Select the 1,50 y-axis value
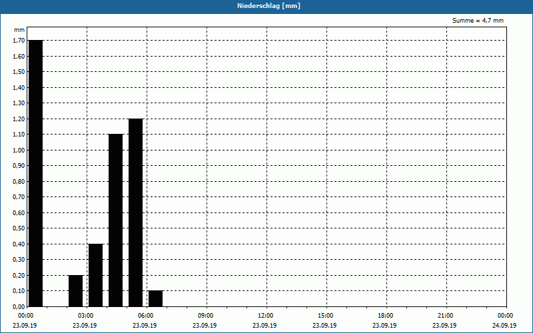Viewport: 533px width, 333px height. coord(19,72)
